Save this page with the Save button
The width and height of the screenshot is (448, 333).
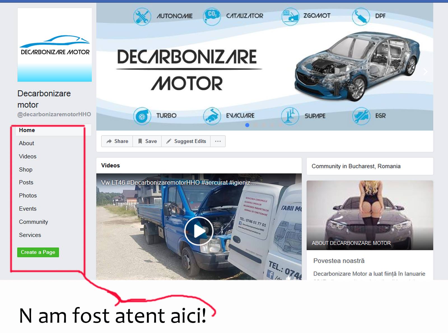click(147, 141)
